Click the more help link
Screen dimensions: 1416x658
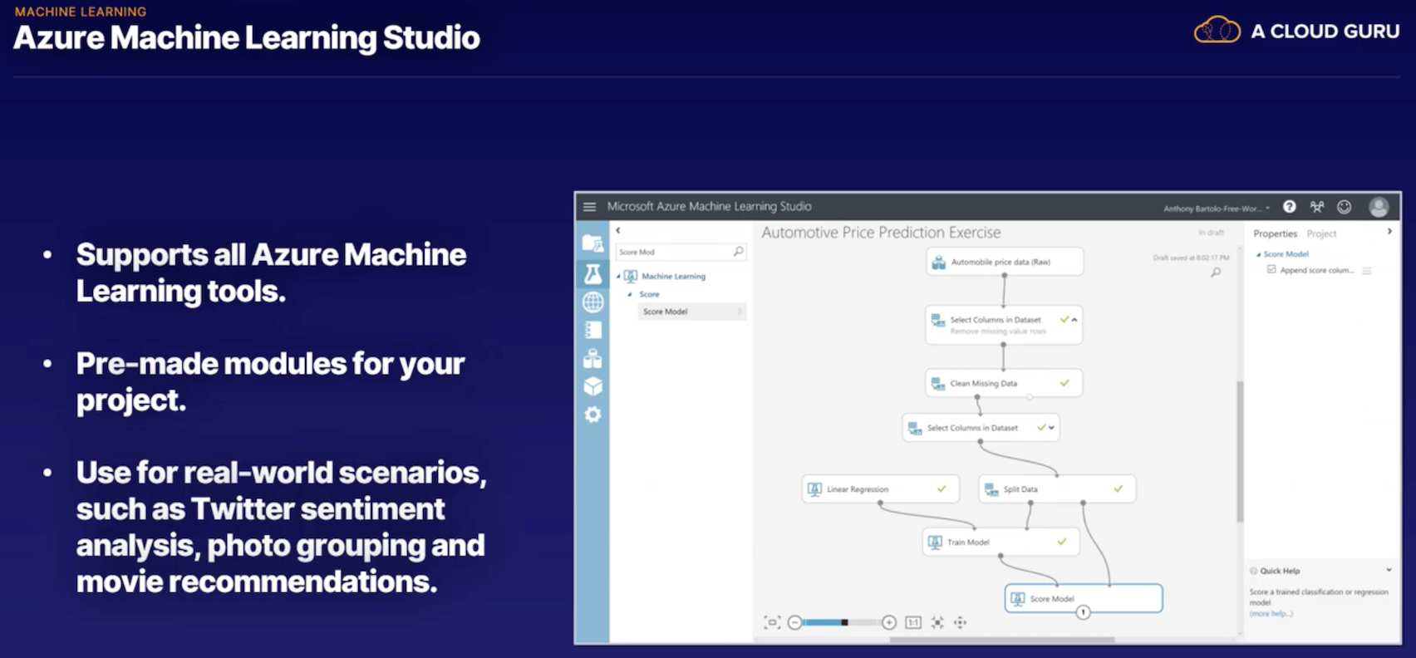coord(1271,614)
